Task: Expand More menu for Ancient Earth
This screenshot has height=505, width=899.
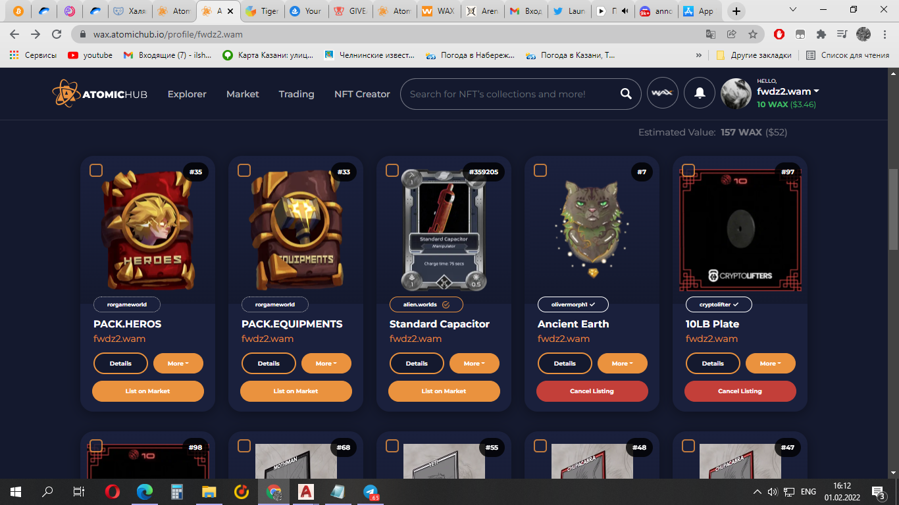Action: [x=623, y=363]
